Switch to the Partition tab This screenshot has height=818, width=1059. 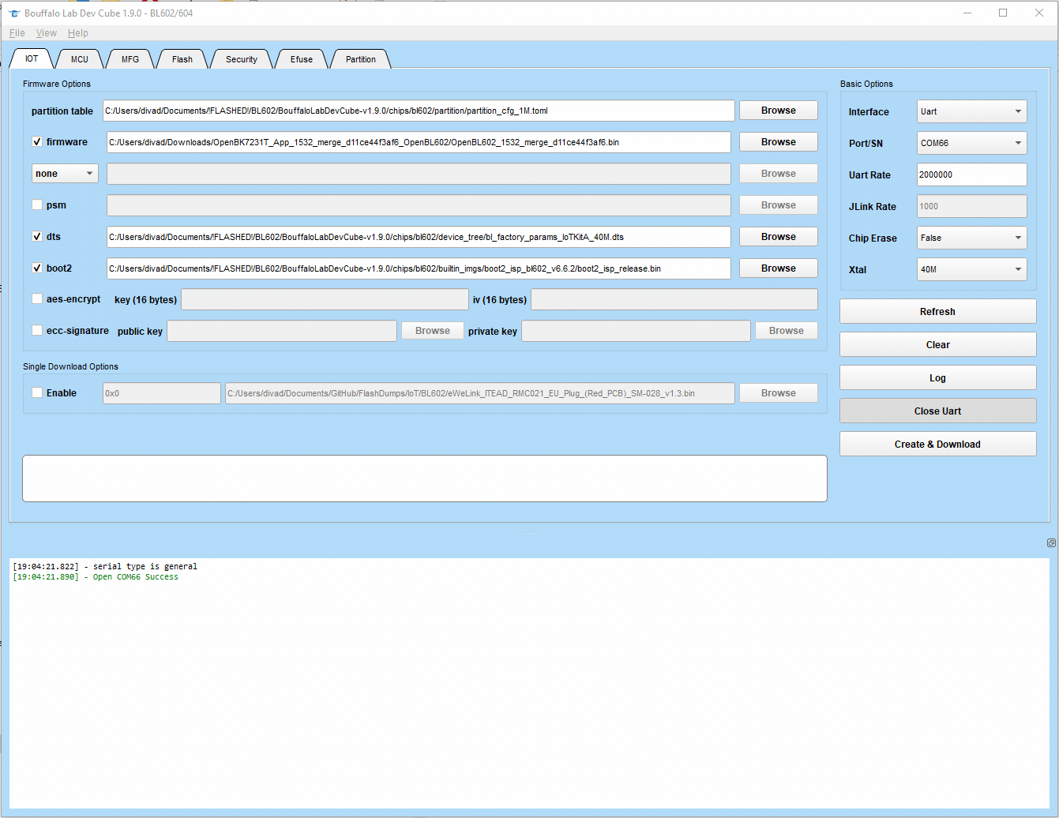(361, 59)
